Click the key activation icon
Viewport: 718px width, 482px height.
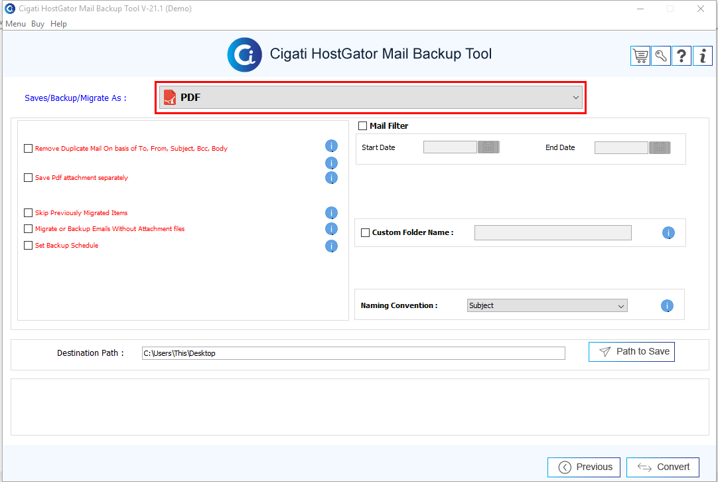[661, 56]
